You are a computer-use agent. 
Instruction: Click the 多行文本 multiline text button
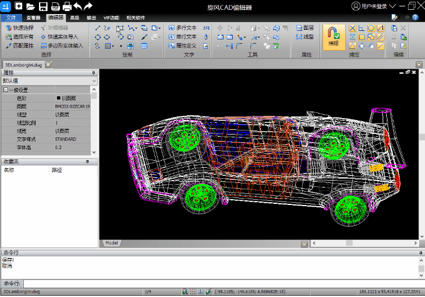183,27
